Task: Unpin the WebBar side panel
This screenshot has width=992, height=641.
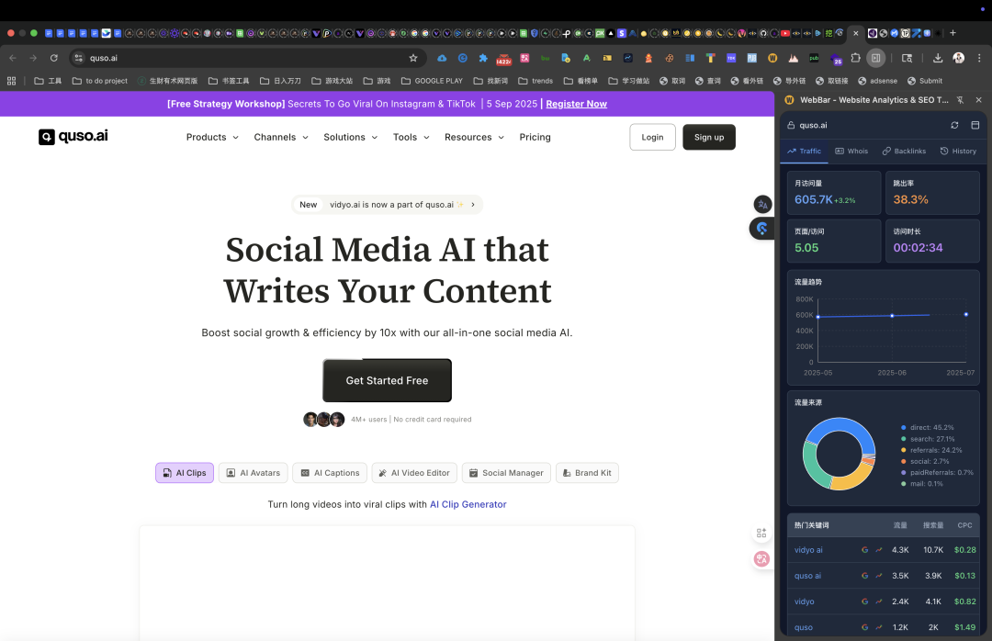Action: click(961, 100)
